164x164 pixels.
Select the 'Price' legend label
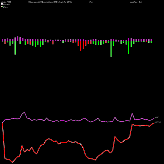tap(5, 7)
